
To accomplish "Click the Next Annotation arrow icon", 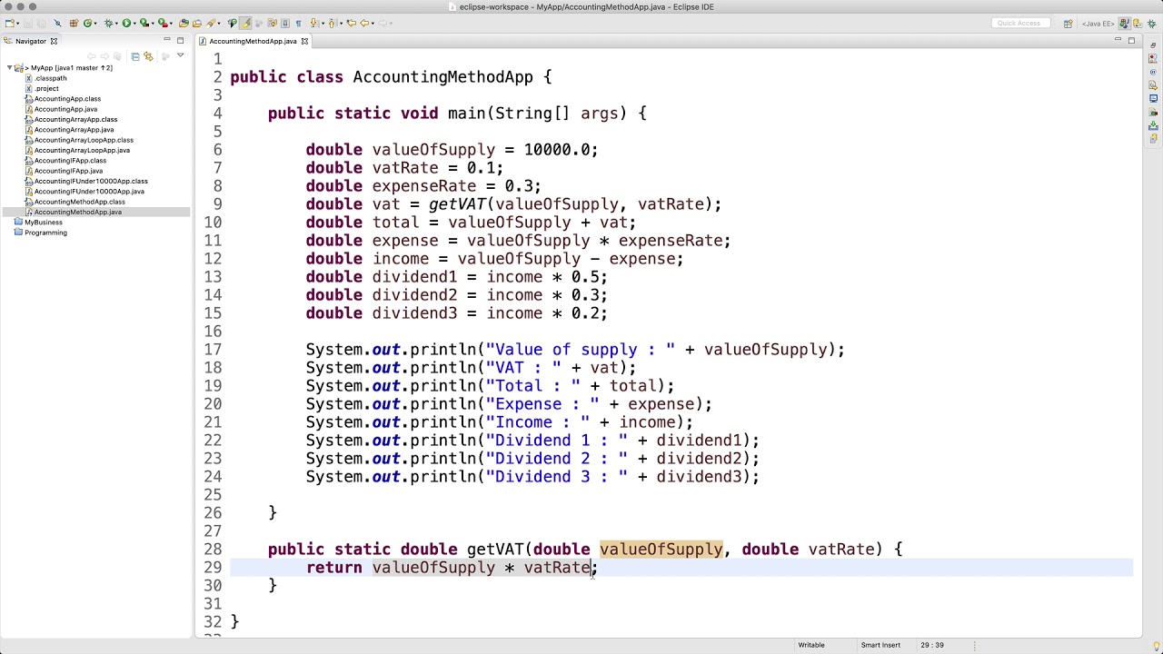I will 313,23.
